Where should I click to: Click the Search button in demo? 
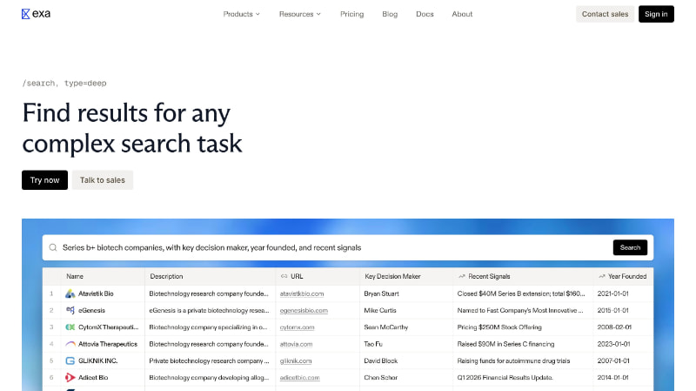pos(630,247)
